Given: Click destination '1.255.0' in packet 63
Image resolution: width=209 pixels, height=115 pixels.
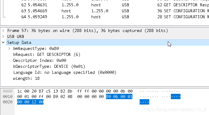Looking at the screenshot, I should 100,11.
